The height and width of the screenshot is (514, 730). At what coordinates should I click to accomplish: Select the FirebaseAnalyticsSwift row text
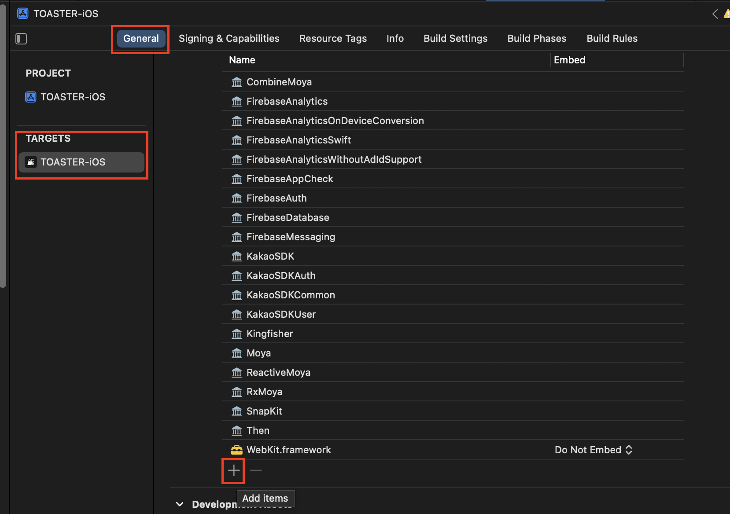[299, 140]
